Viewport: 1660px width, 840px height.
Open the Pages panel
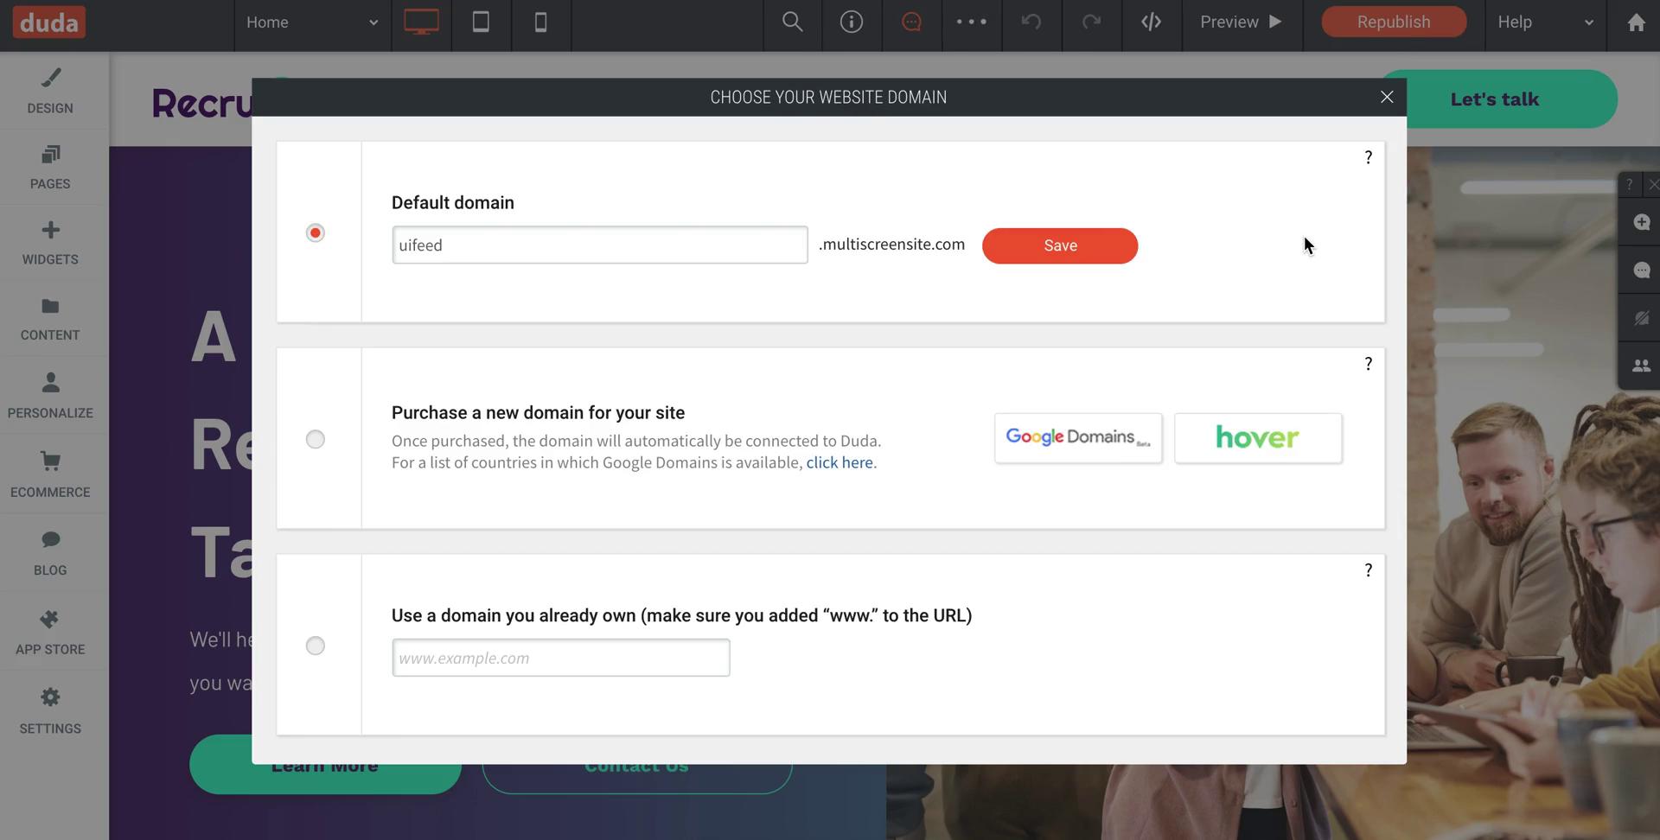pyautogui.click(x=50, y=167)
